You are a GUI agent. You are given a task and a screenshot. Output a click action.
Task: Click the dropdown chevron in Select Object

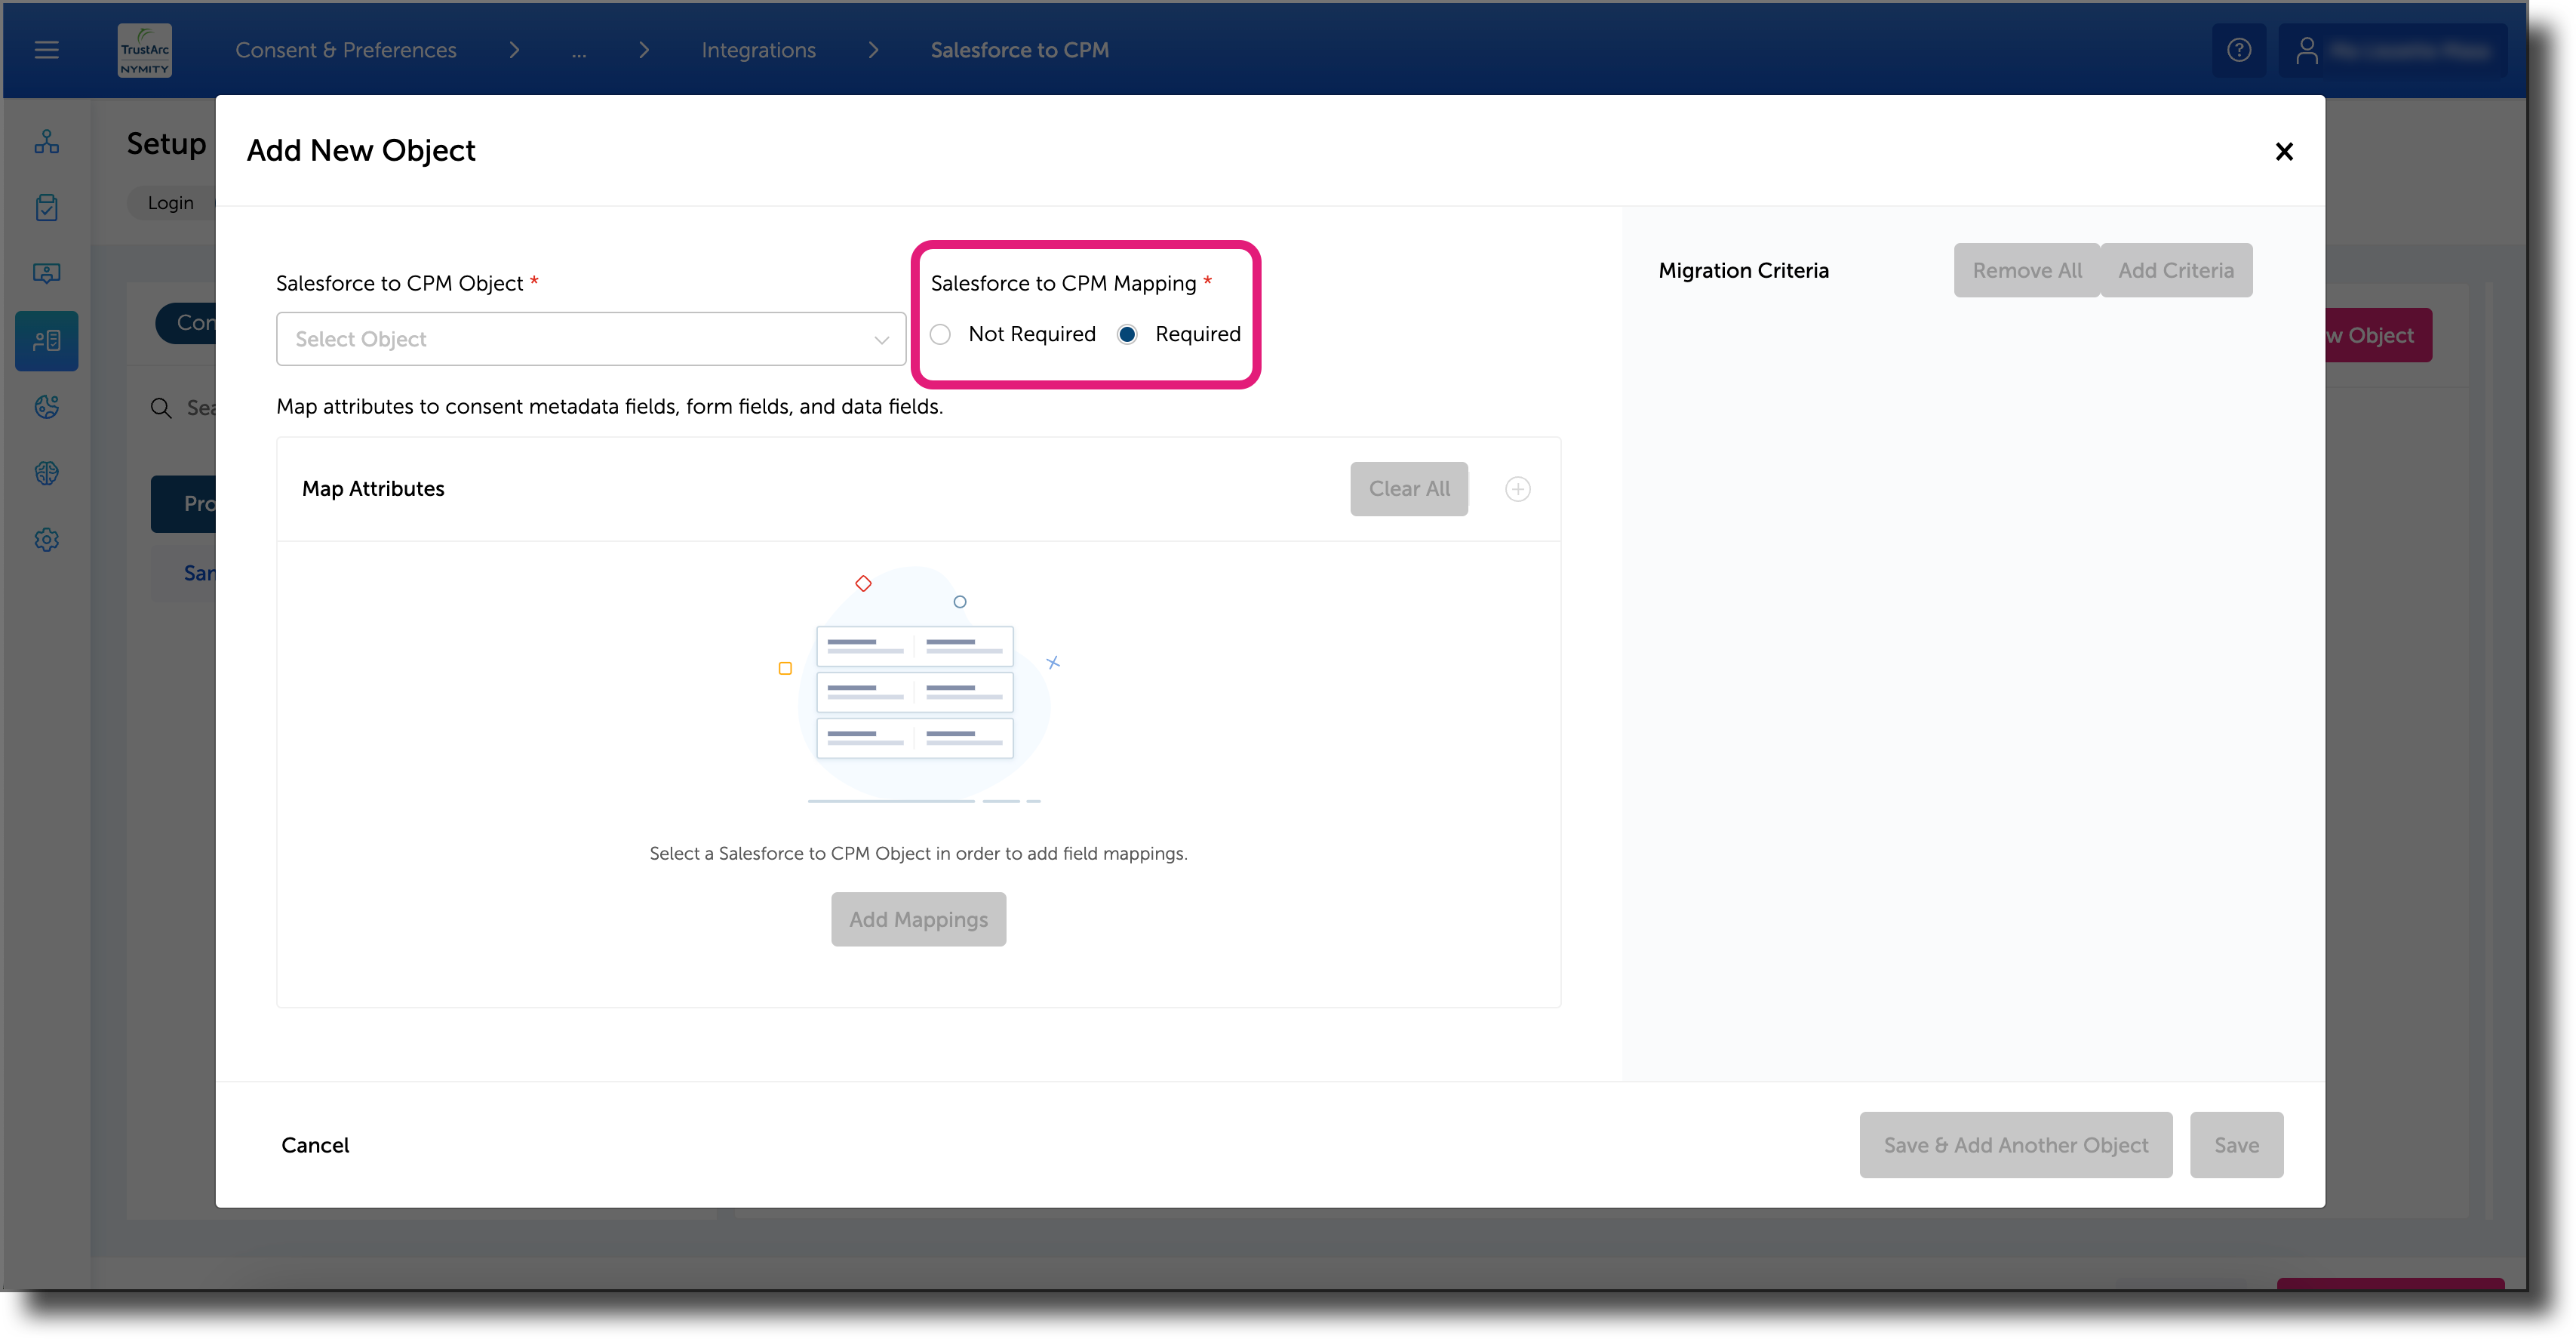pyautogui.click(x=881, y=340)
